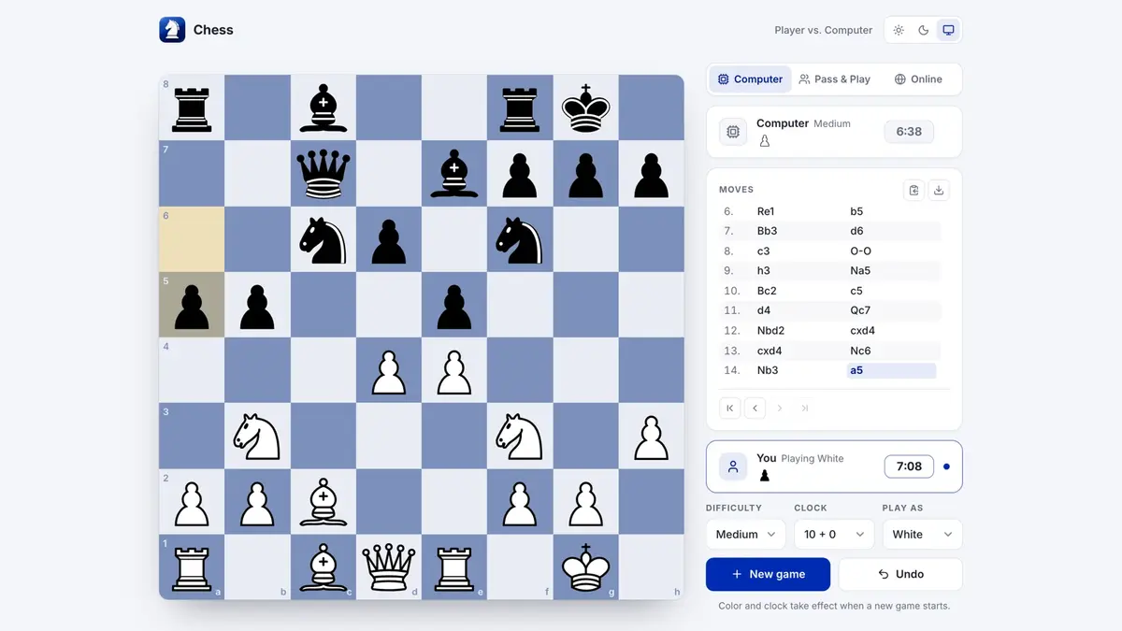Select system theme monitor icon
The width and height of the screenshot is (1122, 631).
click(x=948, y=30)
